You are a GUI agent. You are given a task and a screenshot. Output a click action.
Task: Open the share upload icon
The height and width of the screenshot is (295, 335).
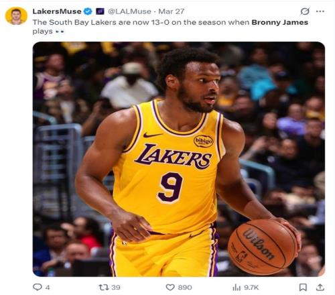point(320,287)
